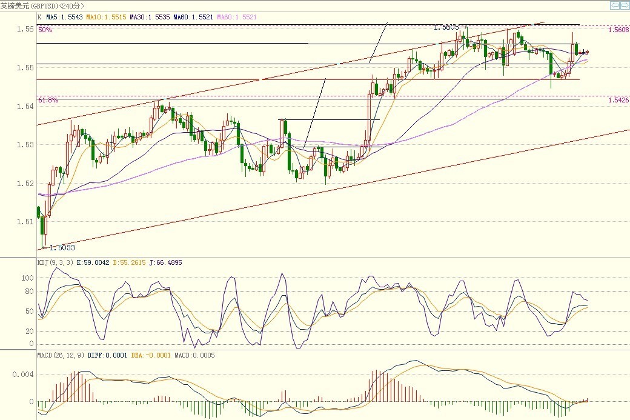
Task: Click the KDJ axis value 100
Action: click(x=27, y=278)
